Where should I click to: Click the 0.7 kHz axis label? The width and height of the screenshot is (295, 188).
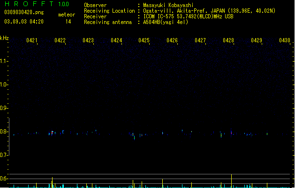[4, 155]
